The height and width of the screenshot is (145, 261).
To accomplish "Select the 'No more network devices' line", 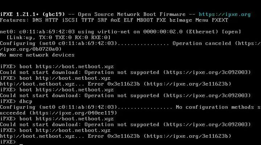I will pyautogui.click(x=37, y=55).
